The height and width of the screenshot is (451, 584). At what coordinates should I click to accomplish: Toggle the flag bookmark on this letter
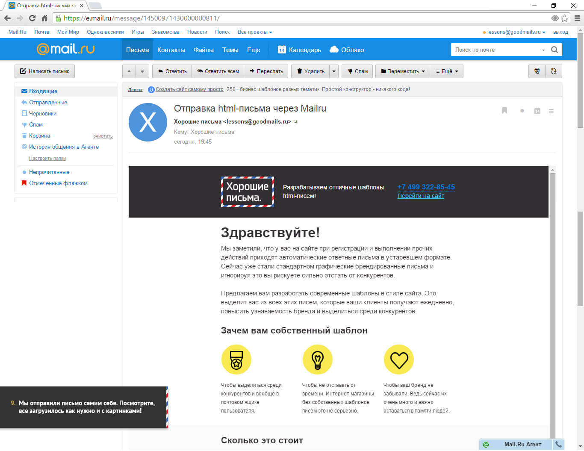pos(504,111)
